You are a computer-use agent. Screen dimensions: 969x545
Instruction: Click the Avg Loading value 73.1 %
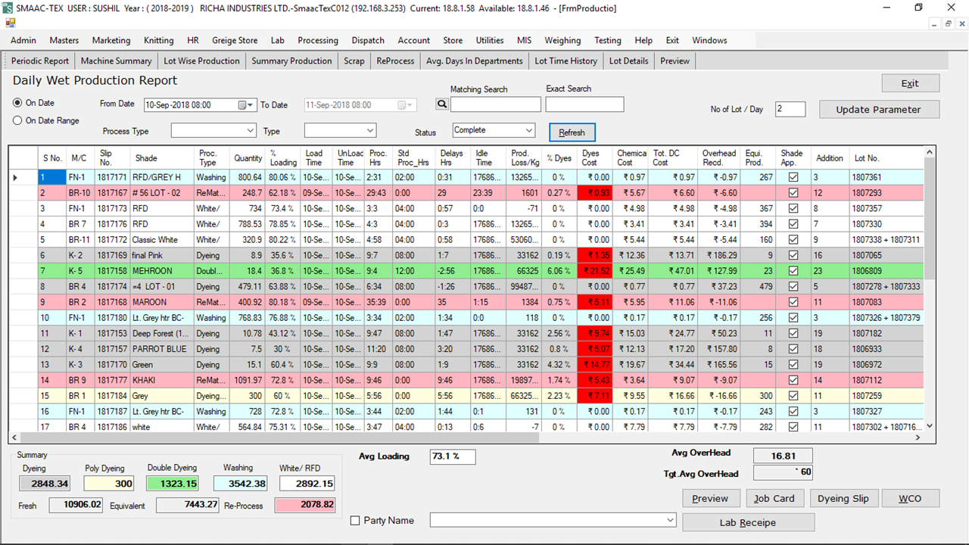click(453, 456)
